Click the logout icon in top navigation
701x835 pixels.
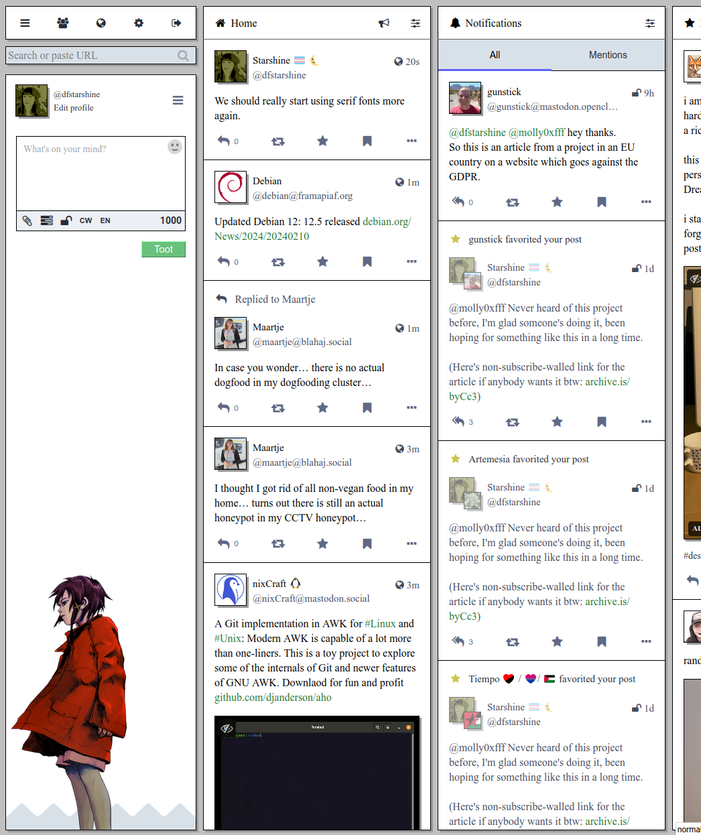point(176,23)
